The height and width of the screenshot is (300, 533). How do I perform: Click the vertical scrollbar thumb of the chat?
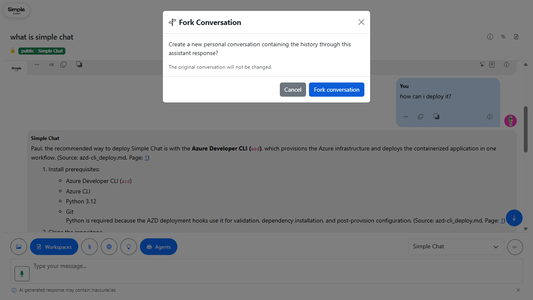(526, 129)
